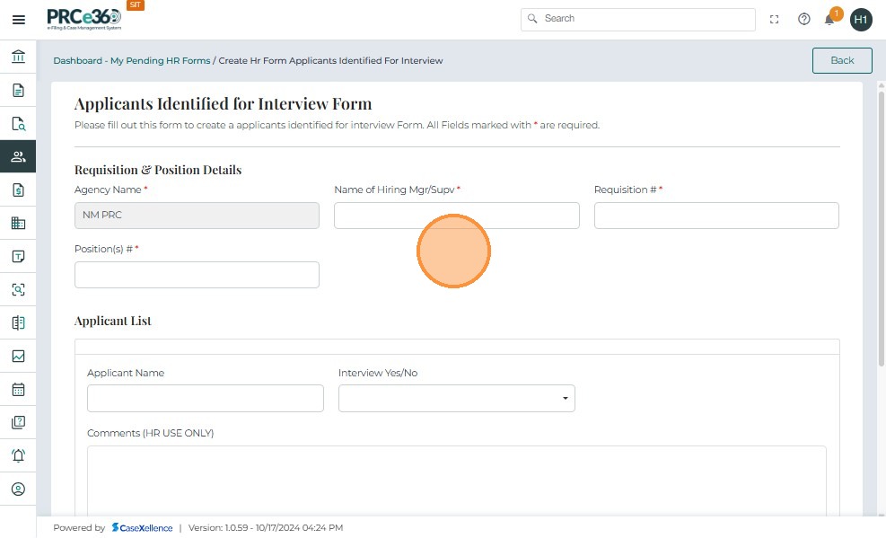
Task: Open the dollar document sidebar icon
Action: point(18,190)
